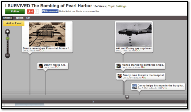Click thumbs up on Danny runs towards hospital

coord(145,78)
